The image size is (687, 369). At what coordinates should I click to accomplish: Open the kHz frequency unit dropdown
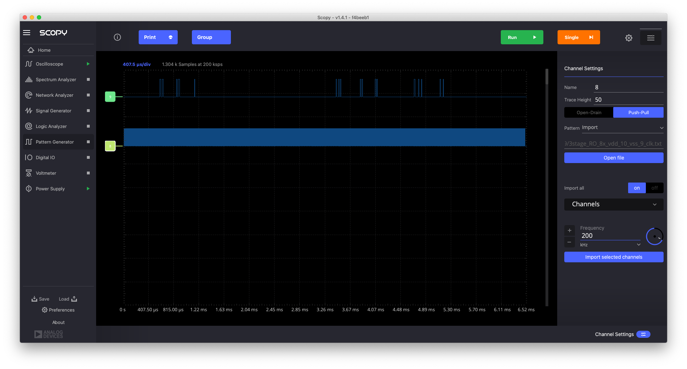610,245
